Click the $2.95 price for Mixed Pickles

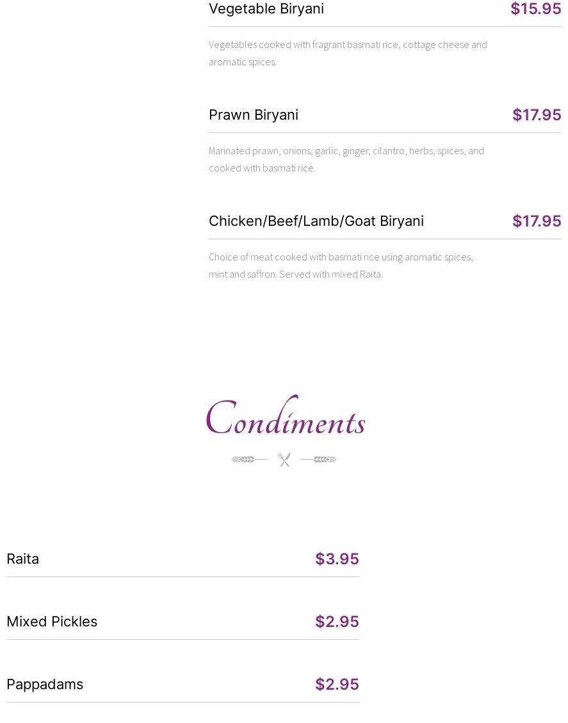pyautogui.click(x=337, y=621)
